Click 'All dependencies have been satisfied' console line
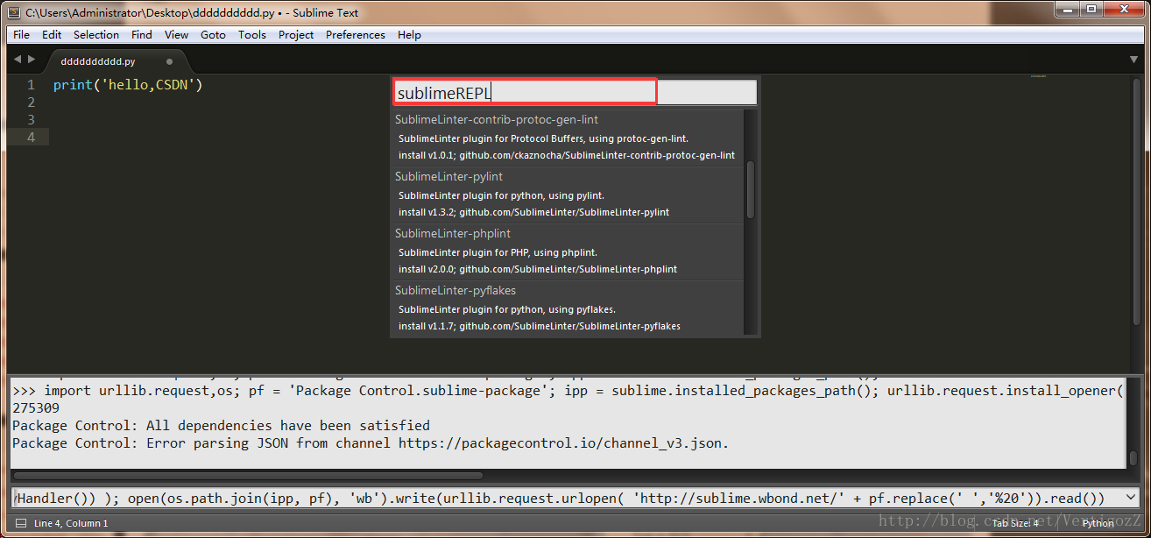Viewport: 1151px width, 538px height. click(221, 426)
